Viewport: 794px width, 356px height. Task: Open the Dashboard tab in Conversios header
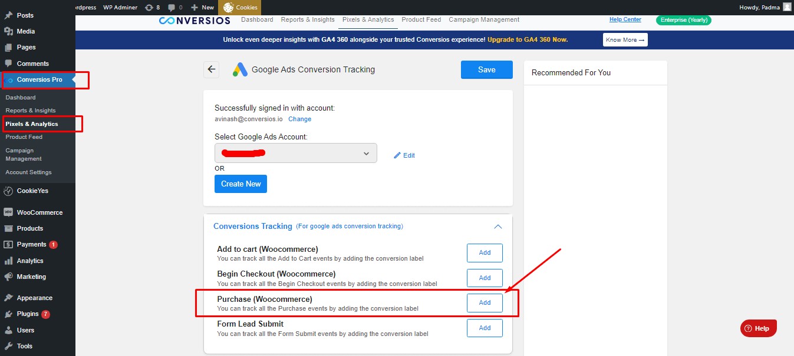pyautogui.click(x=257, y=19)
